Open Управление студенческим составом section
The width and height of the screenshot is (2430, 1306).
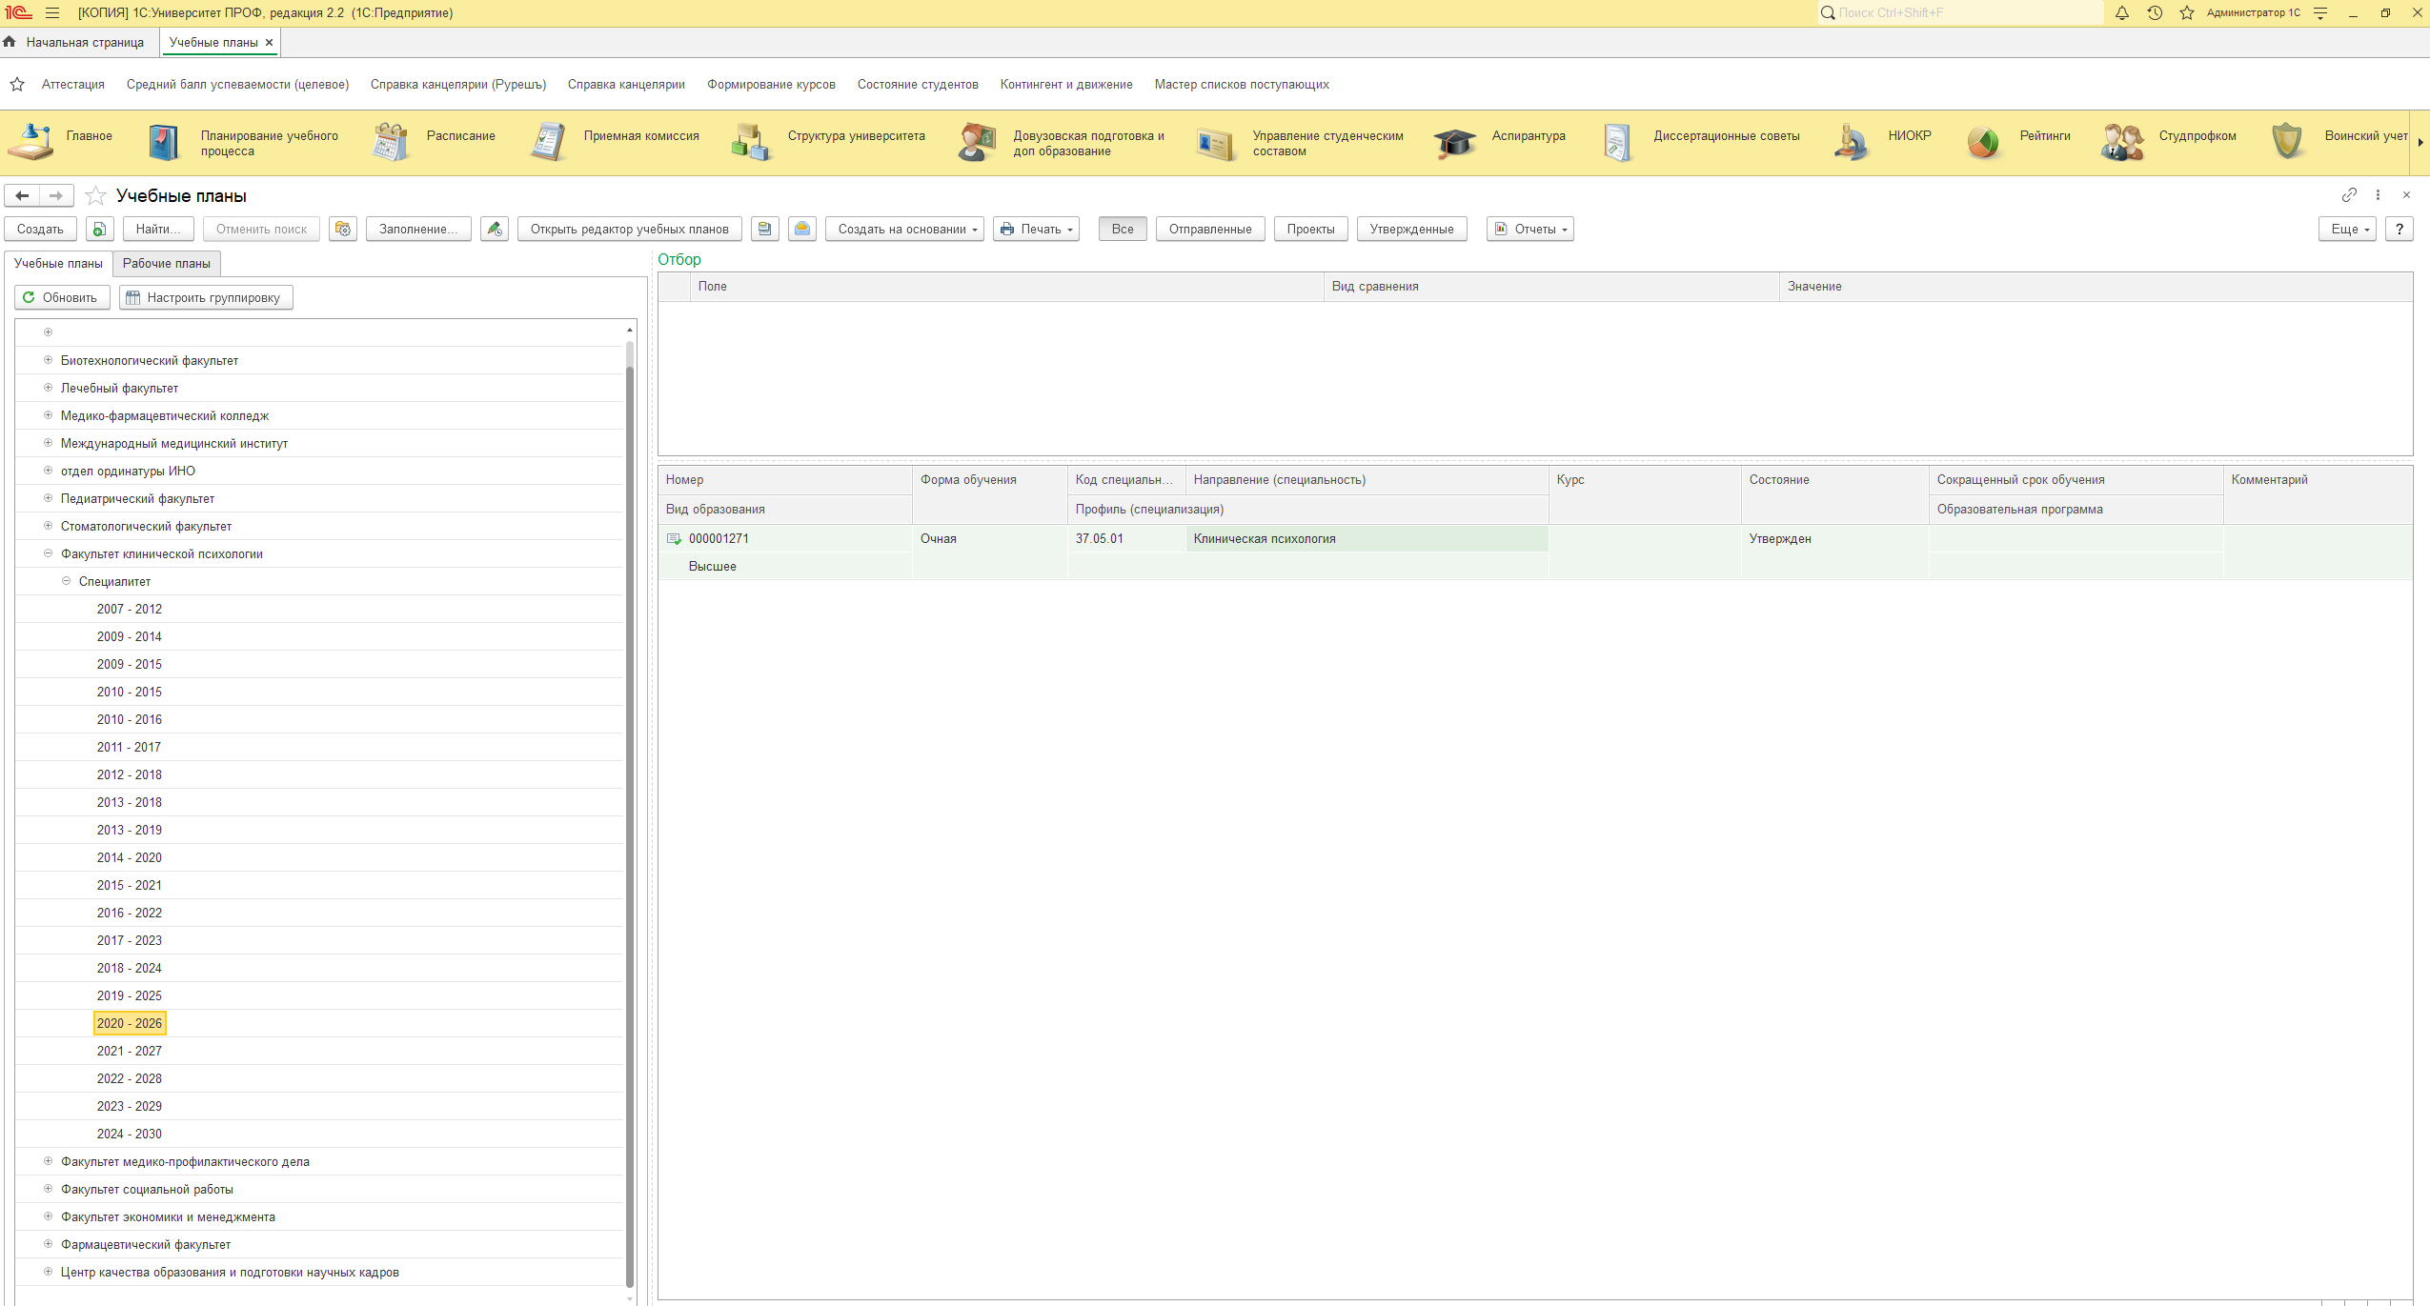tap(1301, 142)
